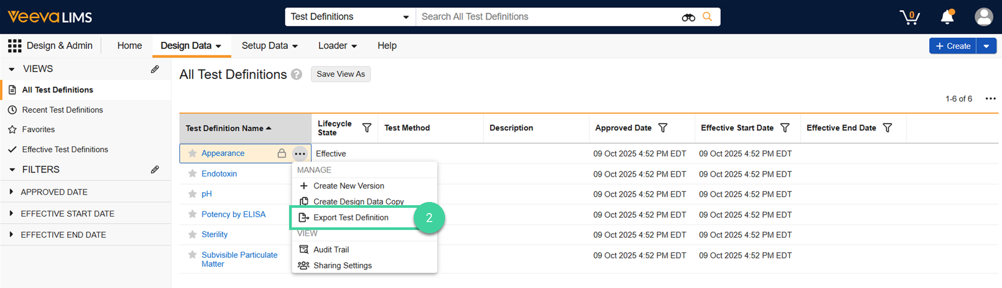
Task: Select Export Test Definition menu option
Action: pyautogui.click(x=350, y=217)
